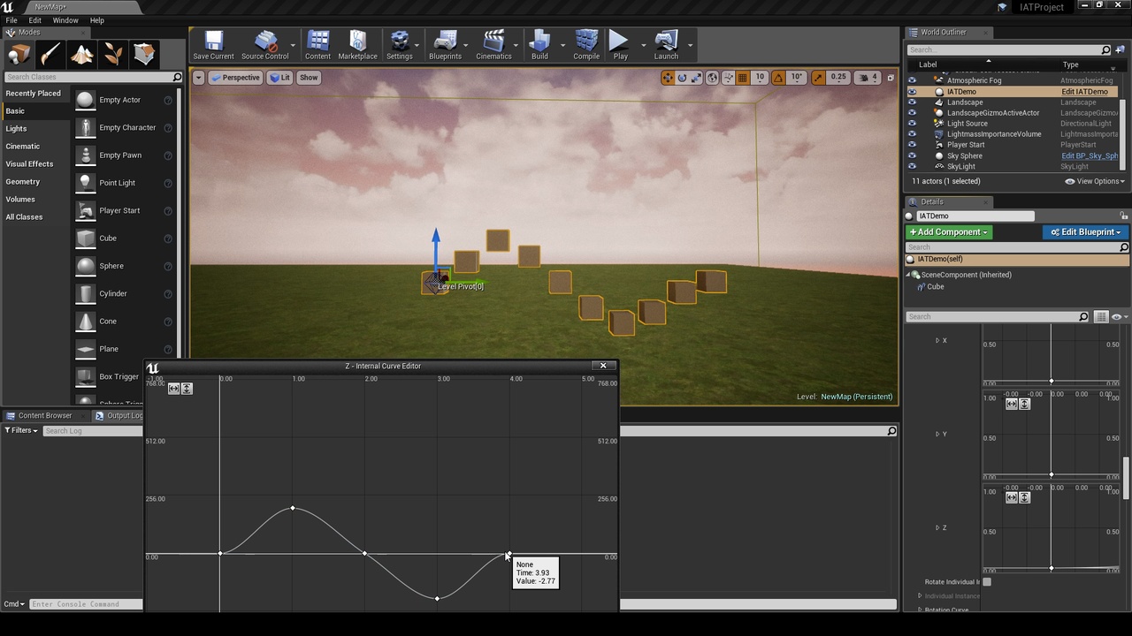The image size is (1132, 636).
Task: Click zoom-to-fit horizontal in Y curve panel
Action: tap(1012, 404)
